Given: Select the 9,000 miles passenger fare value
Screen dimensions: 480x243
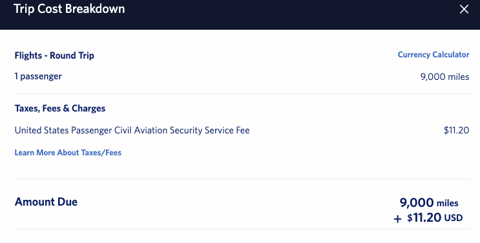Looking at the screenshot, I should pyautogui.click(x=444, y=77).
